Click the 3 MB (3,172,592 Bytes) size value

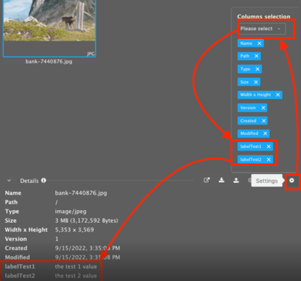[x=87, y=221]
